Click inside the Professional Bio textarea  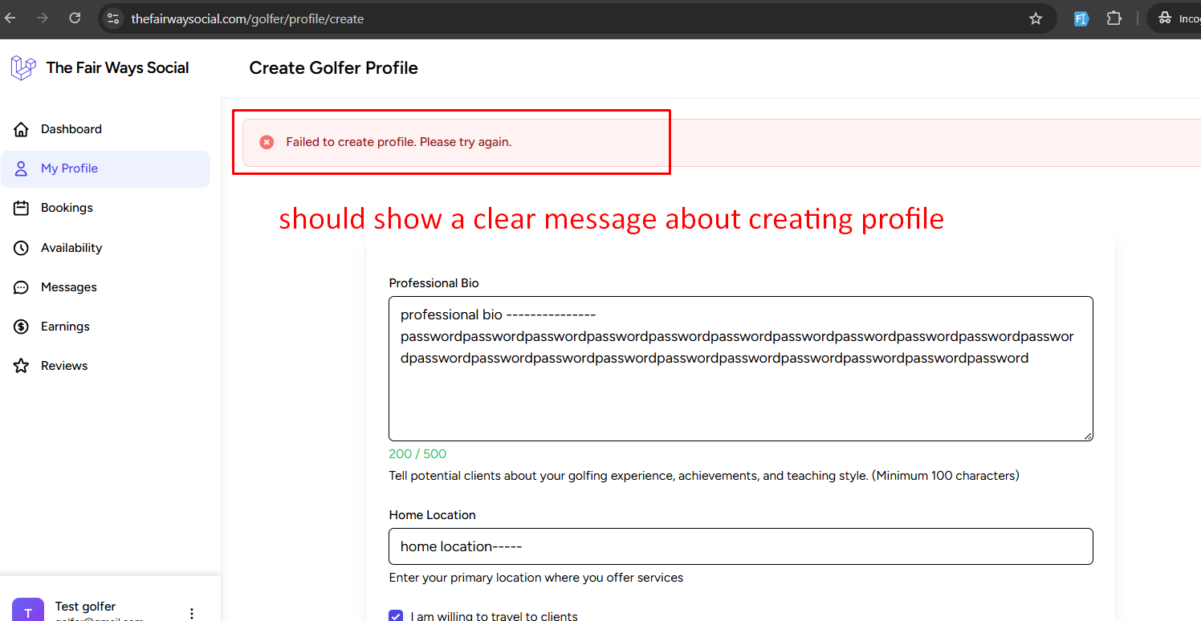(739, 393)
